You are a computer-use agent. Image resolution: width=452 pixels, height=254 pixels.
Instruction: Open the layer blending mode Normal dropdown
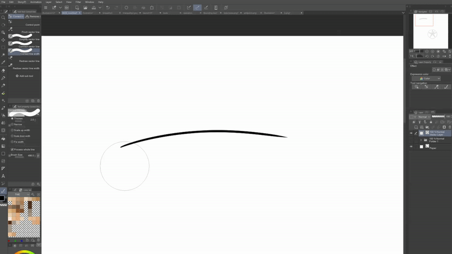point(424,117)
